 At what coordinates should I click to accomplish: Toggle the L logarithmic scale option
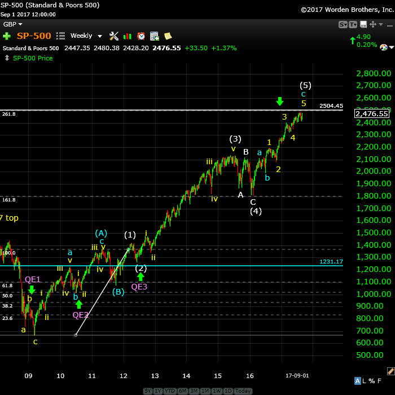point(364,381)
